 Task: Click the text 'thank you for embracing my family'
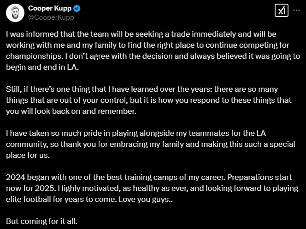tap(114, 144)
